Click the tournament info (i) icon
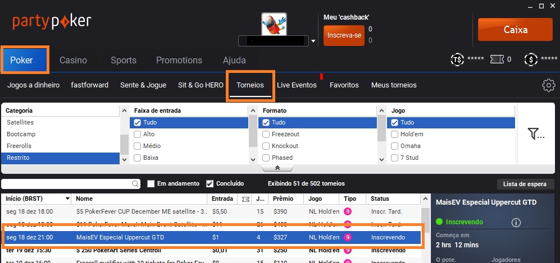560x263 pixels. [x=516, y=223]
